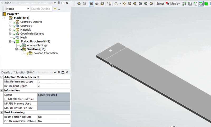Screen dimensions: 211x127
Task: Collapse the Adaptive Mesh Refinement section
Action: 2,77
